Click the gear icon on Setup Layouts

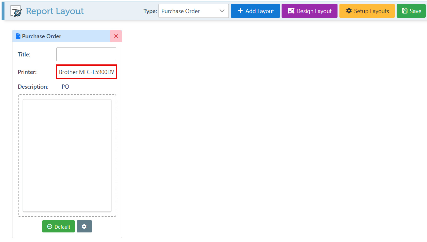pos(349,11)
